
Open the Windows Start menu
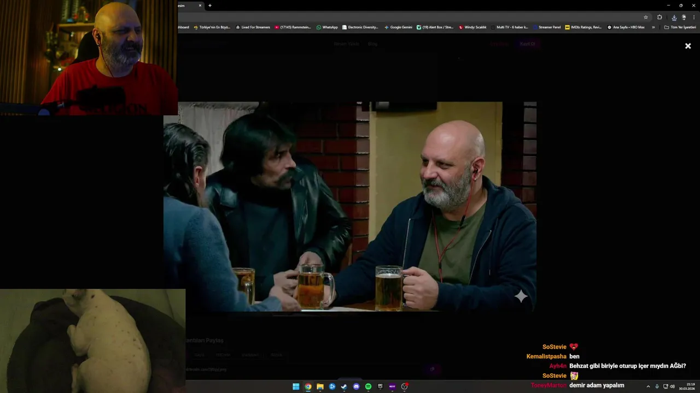tap(296, 386)
